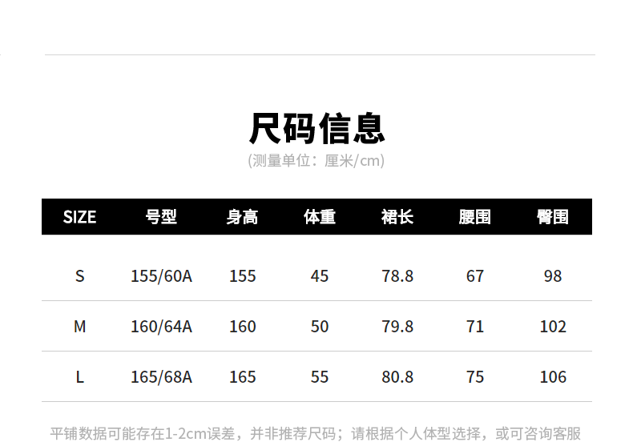This screenshot has height=442, width=633.
Task: Click the 71 waist value
Action: tap(474, 327)
